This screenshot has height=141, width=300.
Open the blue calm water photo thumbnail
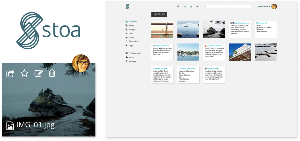tap(188, 29)
